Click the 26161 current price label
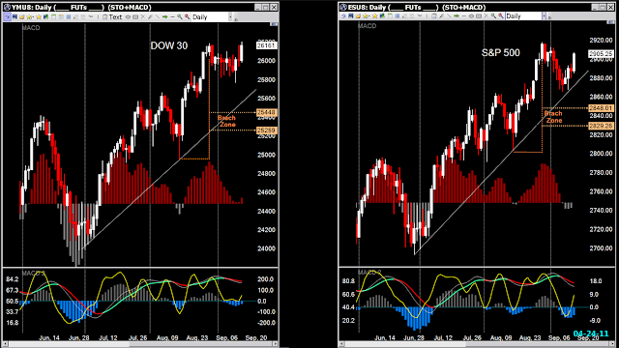Viewport: 619px width, 348px height. 267,45
